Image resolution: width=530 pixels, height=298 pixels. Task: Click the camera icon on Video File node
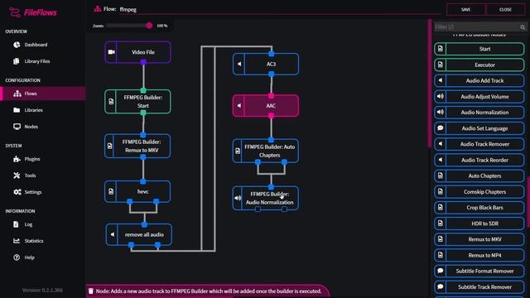click(111, 52)
